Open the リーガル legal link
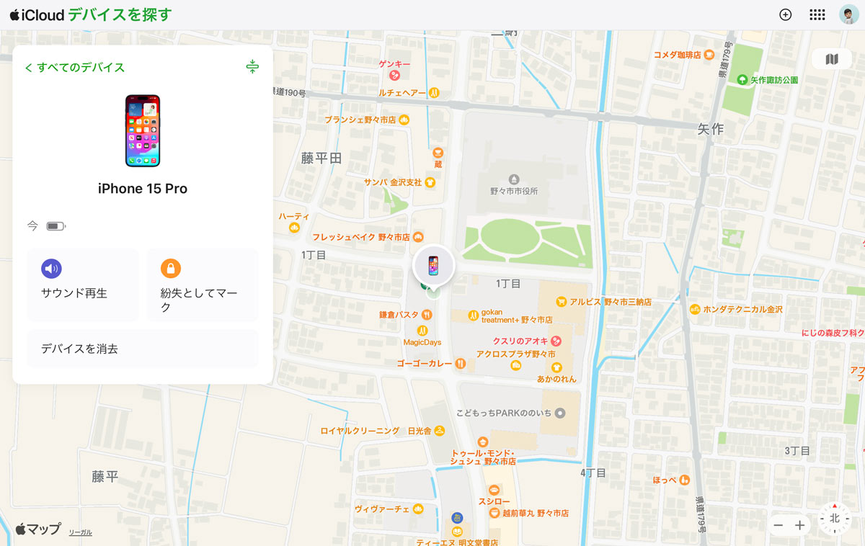The width and height of the screenshot is (865, 546). point(80,532)
